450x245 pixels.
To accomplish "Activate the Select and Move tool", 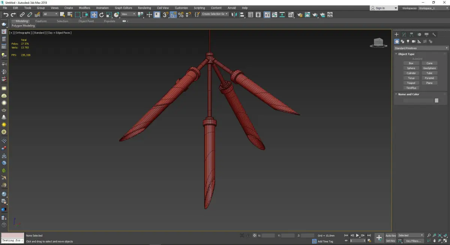I will point(94,15).
